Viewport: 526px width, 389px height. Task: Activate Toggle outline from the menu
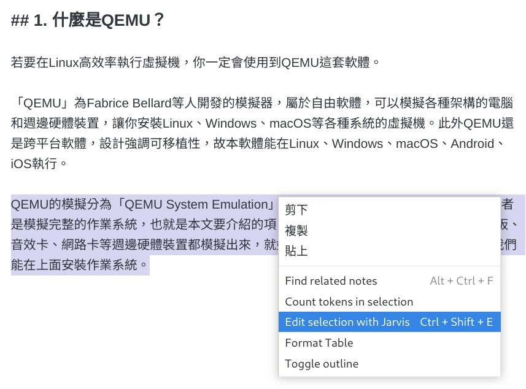(x=321, y=363)
